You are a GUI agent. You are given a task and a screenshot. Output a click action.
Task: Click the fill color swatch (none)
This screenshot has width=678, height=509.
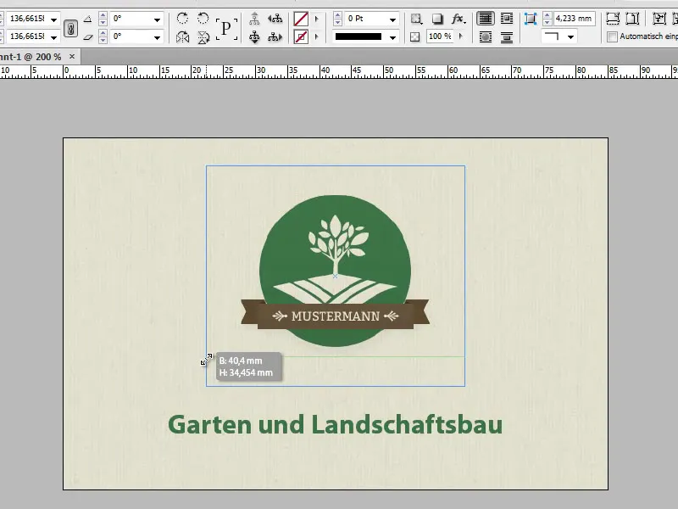coord(301,19)
